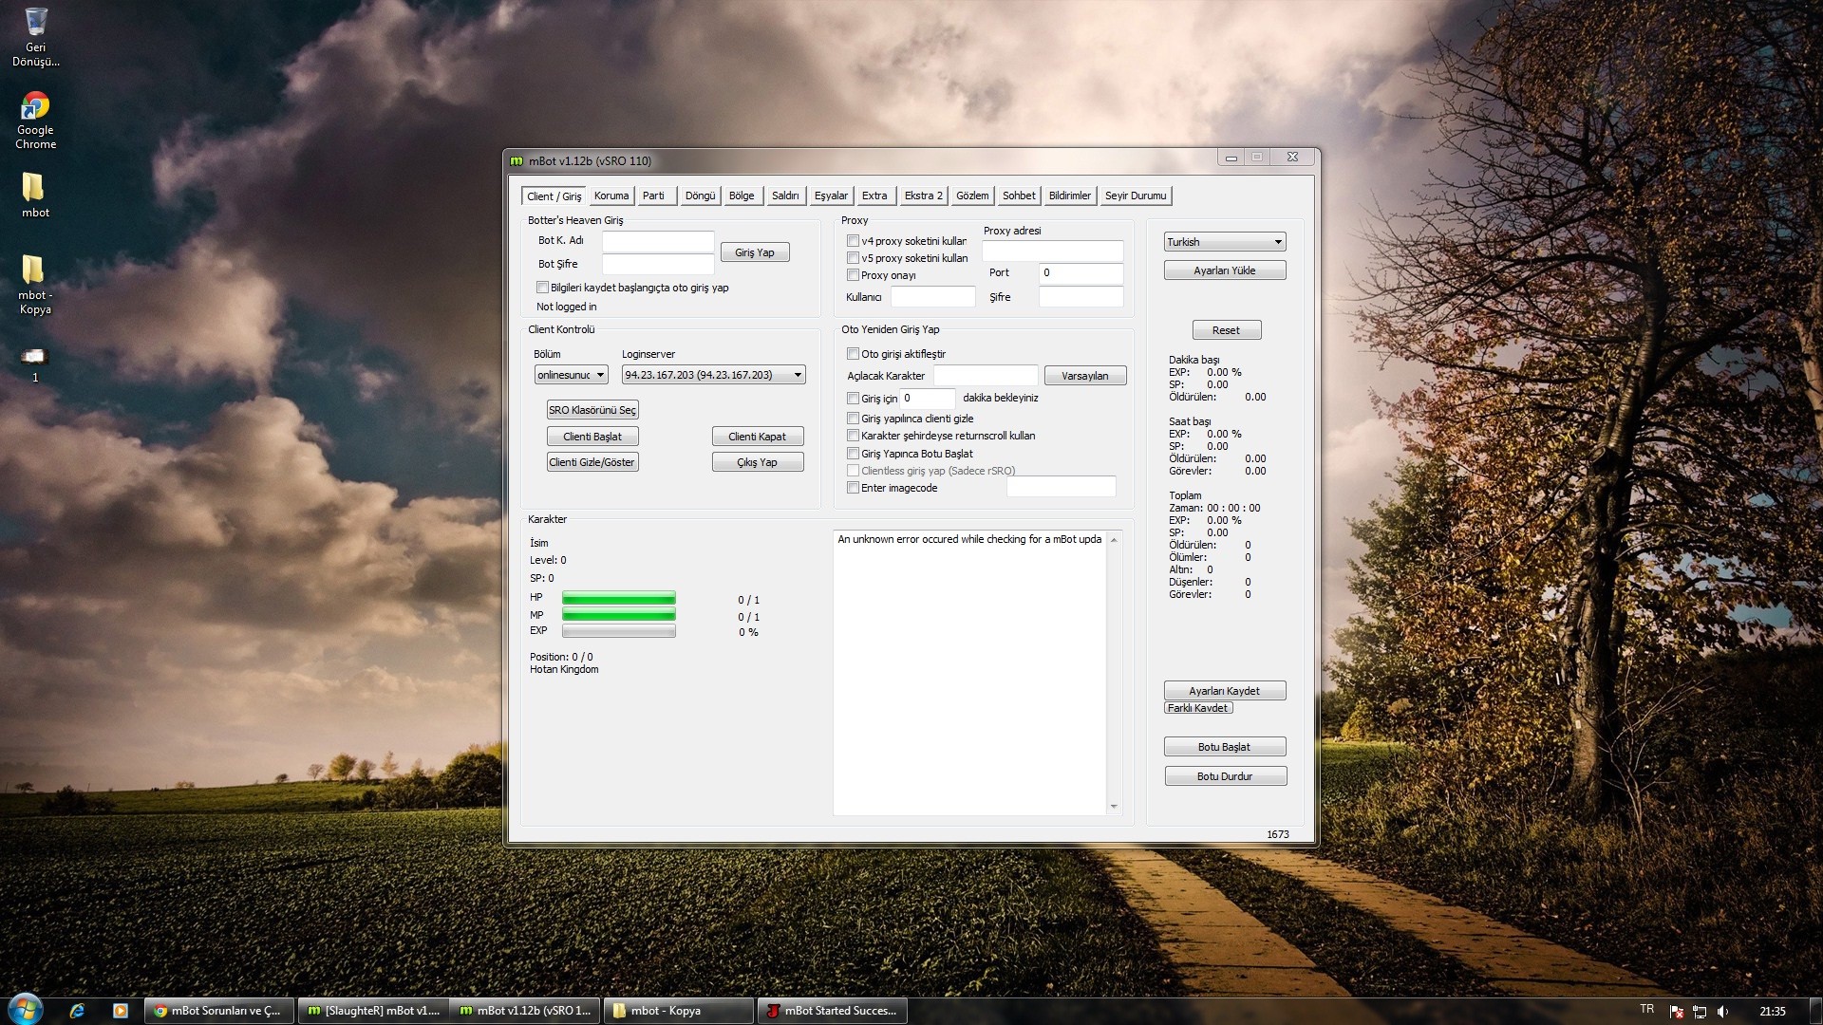Image resolution: width=1823 pixels, height=1025 pixels.
Task: Open the media player taskbar icon
Action: coord(121,1011)
